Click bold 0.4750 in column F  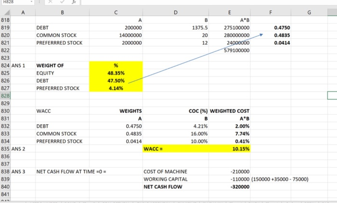[271, 28]
